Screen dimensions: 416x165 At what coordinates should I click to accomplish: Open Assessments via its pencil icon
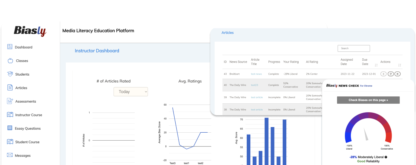tap(10, 101)
